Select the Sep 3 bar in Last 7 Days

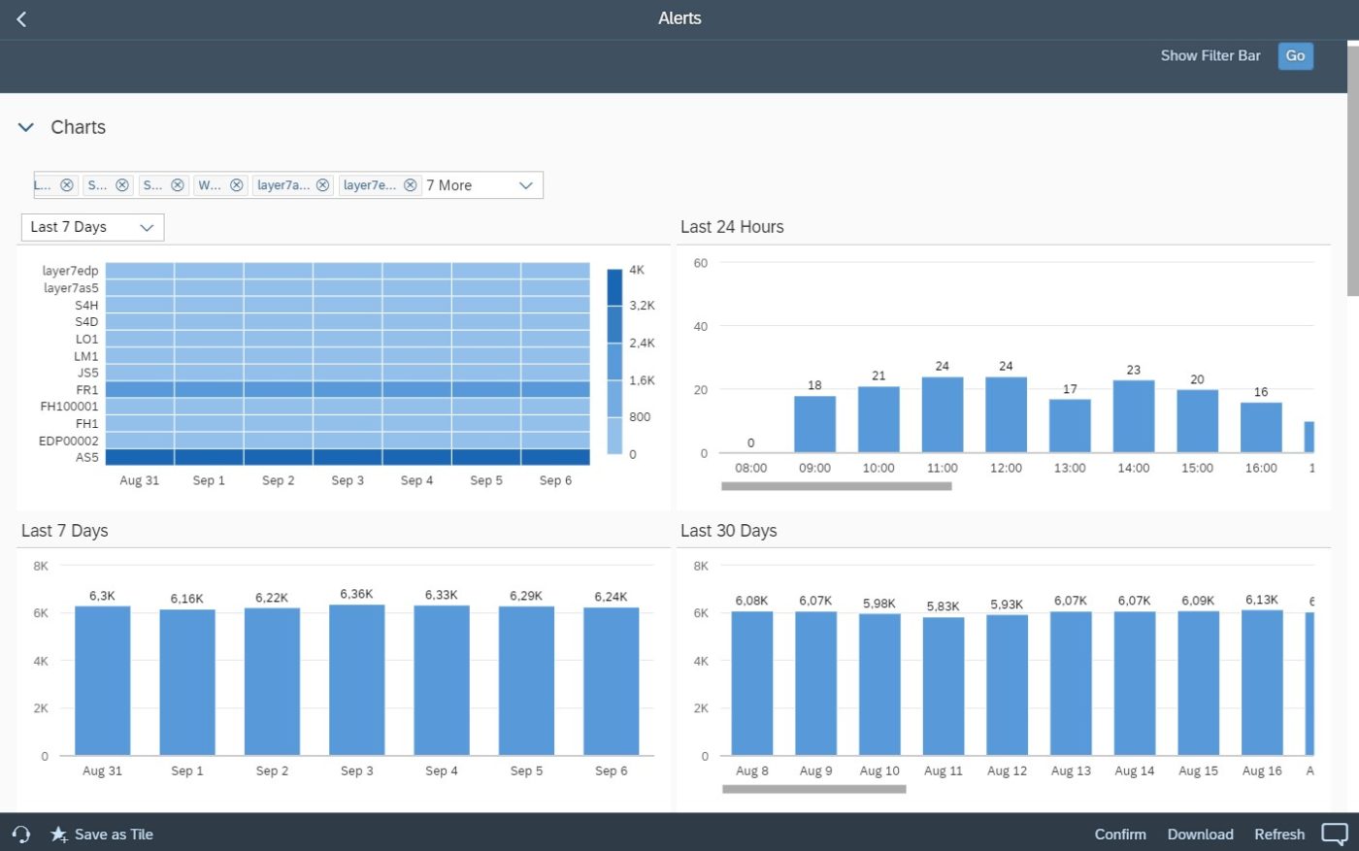click(356, 679)
